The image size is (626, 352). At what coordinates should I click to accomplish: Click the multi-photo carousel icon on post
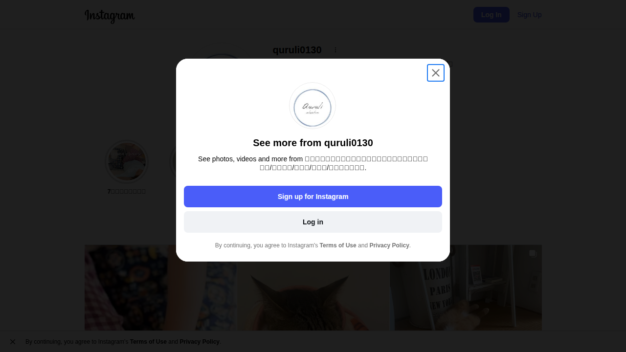[533, 253]
